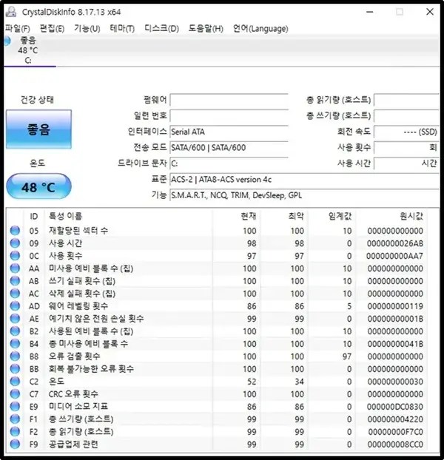Open the 디스크(D) menu

(x=161, y=28)
